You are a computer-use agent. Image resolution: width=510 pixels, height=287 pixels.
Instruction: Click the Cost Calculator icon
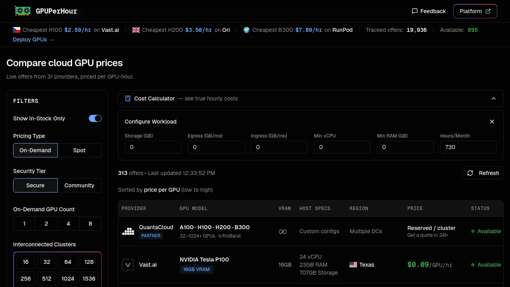tap(128, 98)
